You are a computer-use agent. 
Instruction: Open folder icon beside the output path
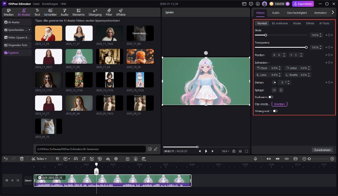149,149
